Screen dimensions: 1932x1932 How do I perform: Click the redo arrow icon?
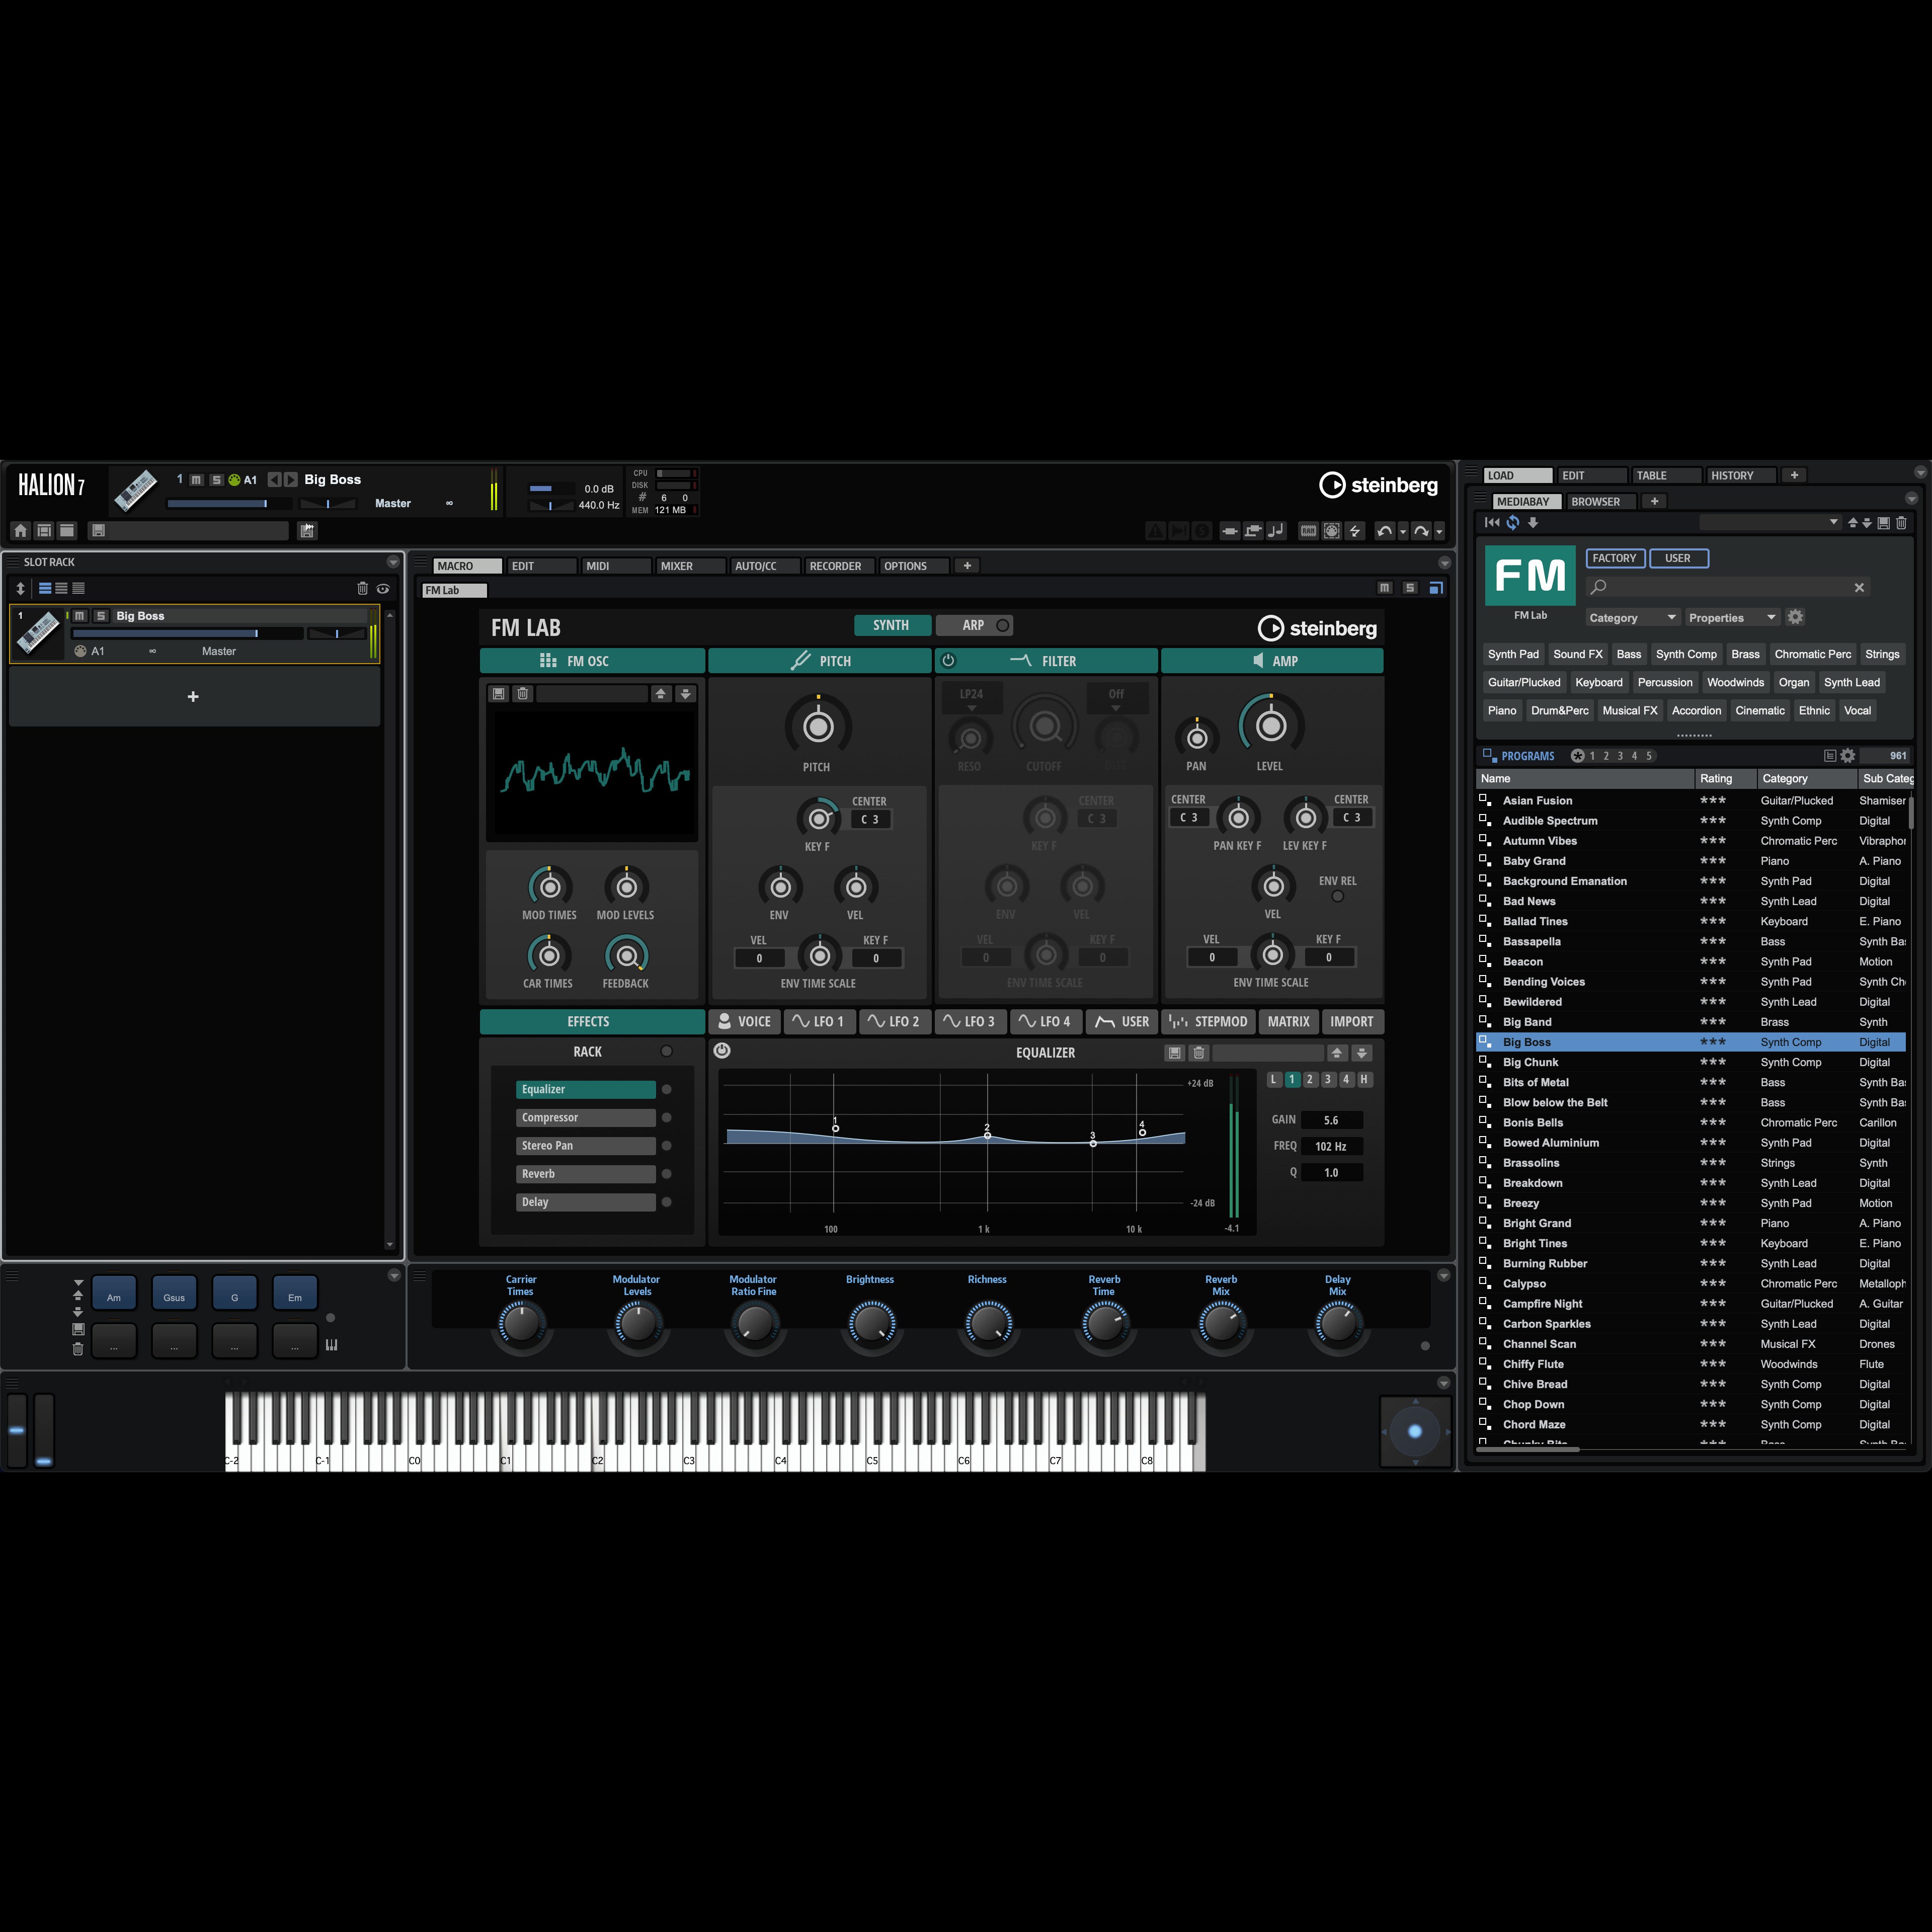coord(1421,531)
